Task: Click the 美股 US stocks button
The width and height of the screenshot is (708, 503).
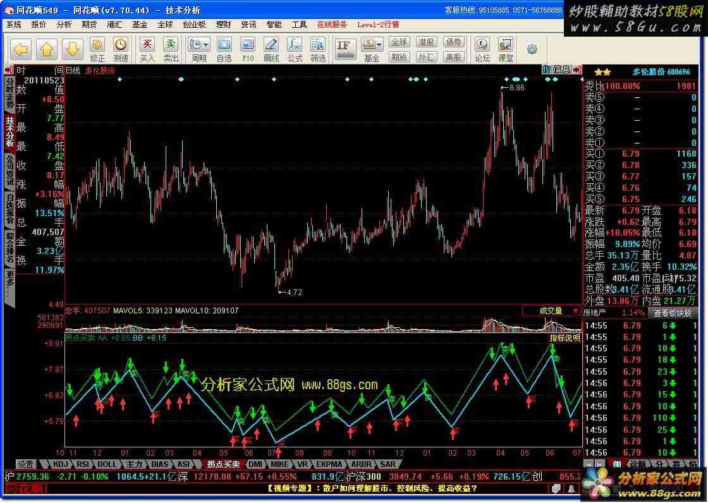Action: tap(454, 56)
